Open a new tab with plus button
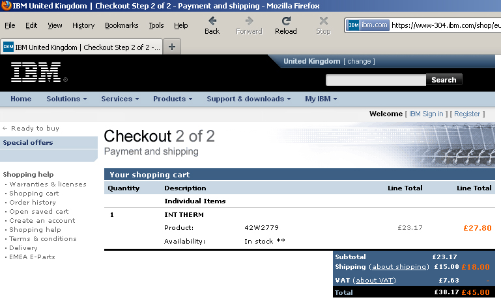 [x=172, y=47]
